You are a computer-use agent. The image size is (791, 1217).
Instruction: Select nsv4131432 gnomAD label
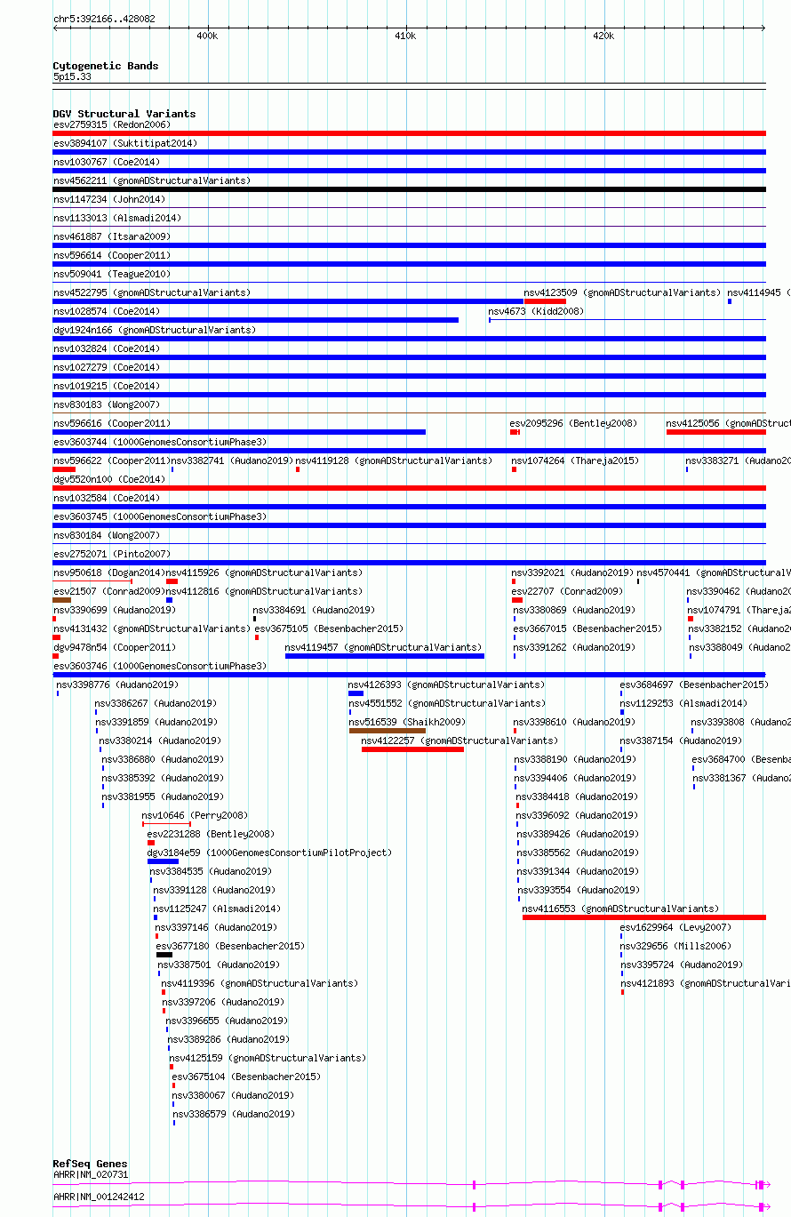pos(152,629)
